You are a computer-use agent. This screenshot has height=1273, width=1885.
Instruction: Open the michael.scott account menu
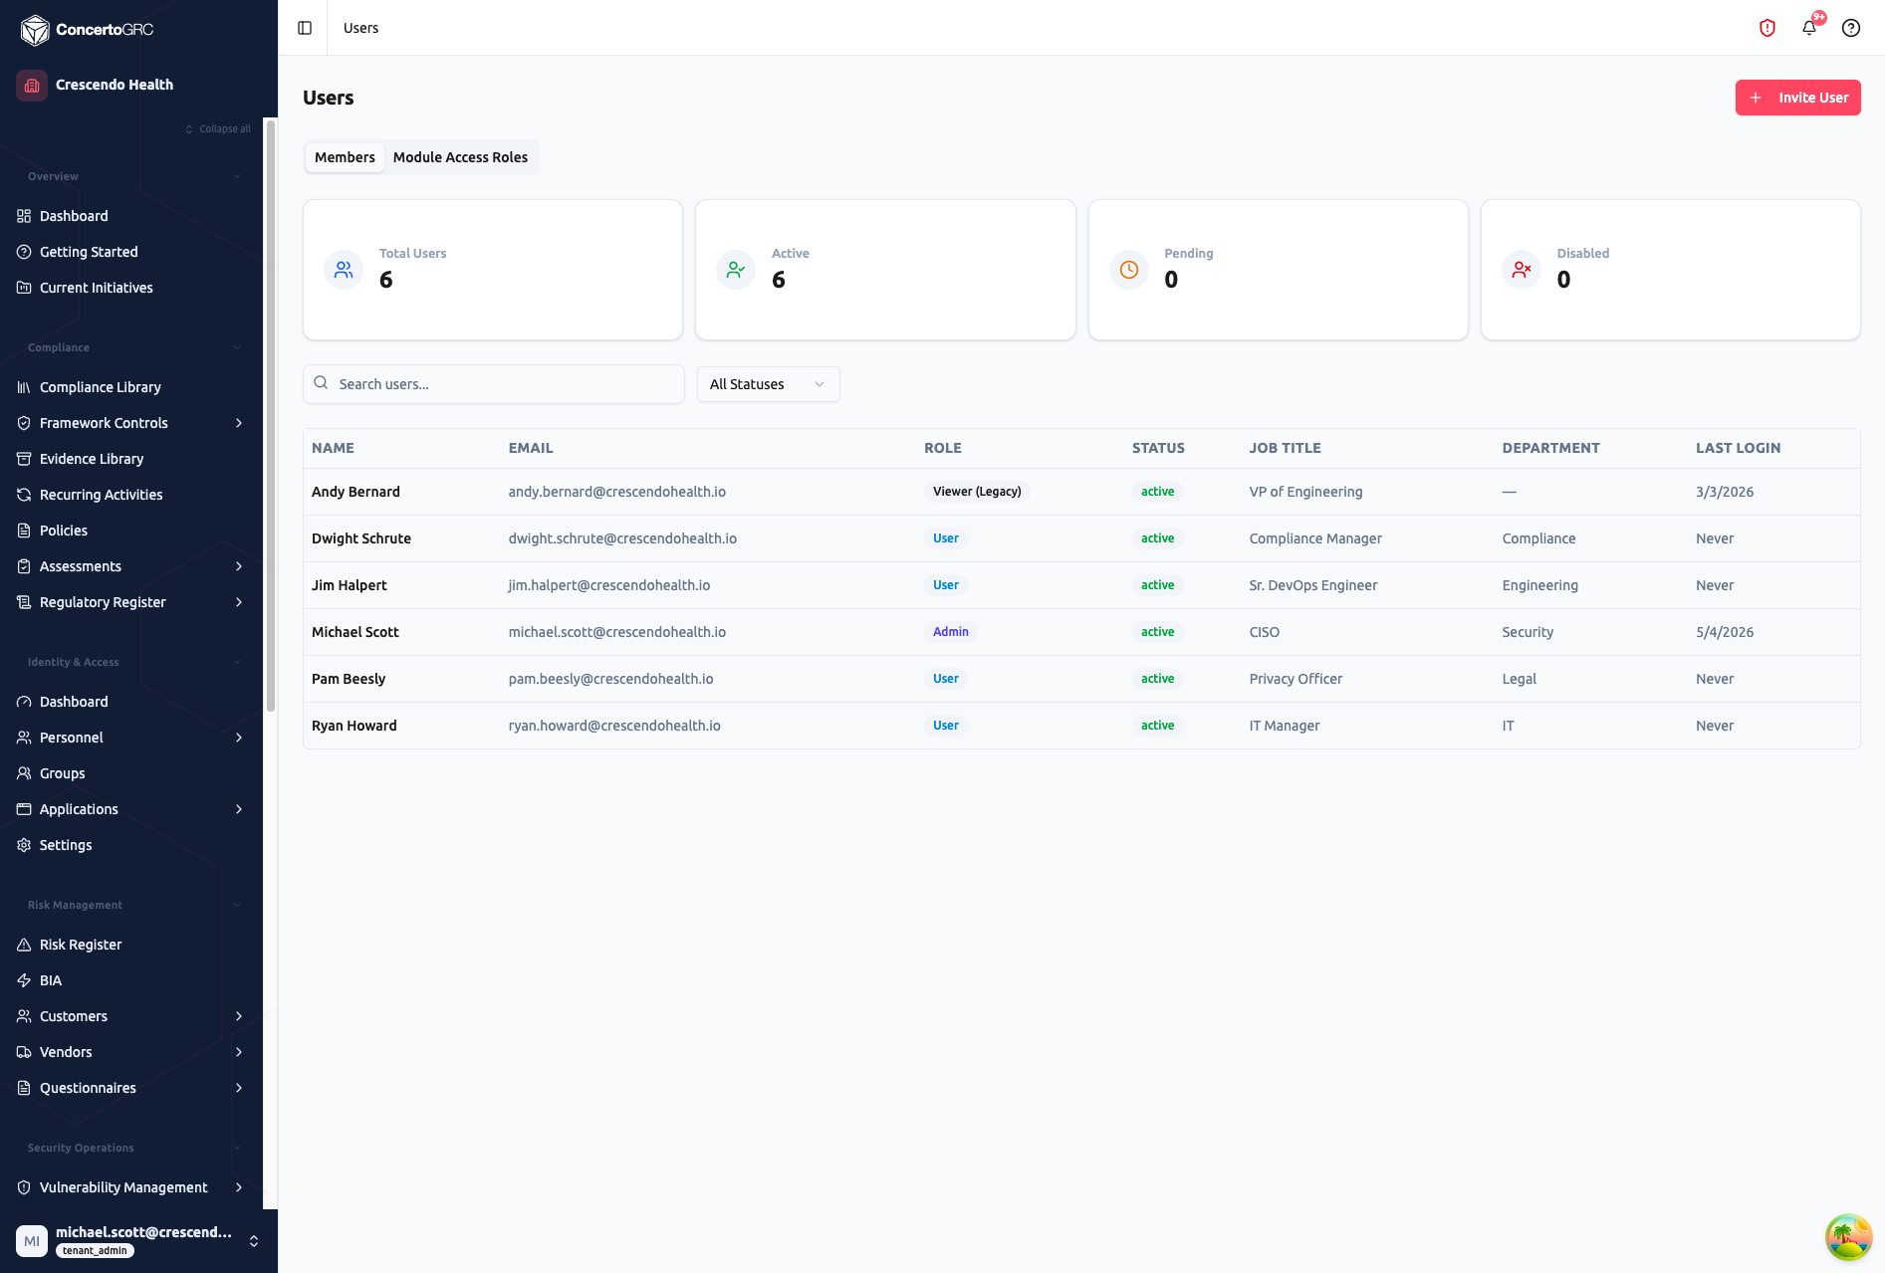coord(138,1241)
